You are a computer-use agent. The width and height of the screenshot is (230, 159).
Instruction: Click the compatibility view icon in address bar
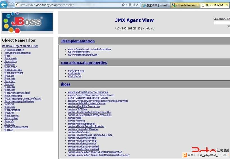130,5
